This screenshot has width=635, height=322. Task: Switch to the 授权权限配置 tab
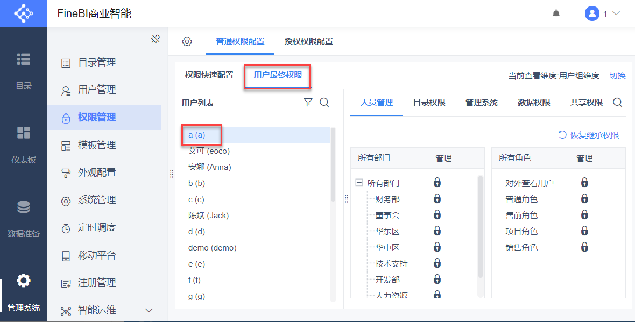(x=308, y=41)
